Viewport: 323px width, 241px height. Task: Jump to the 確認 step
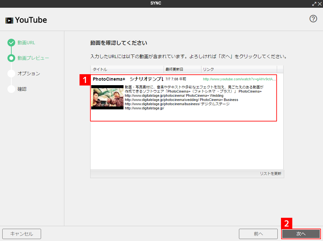coord(22,89)
